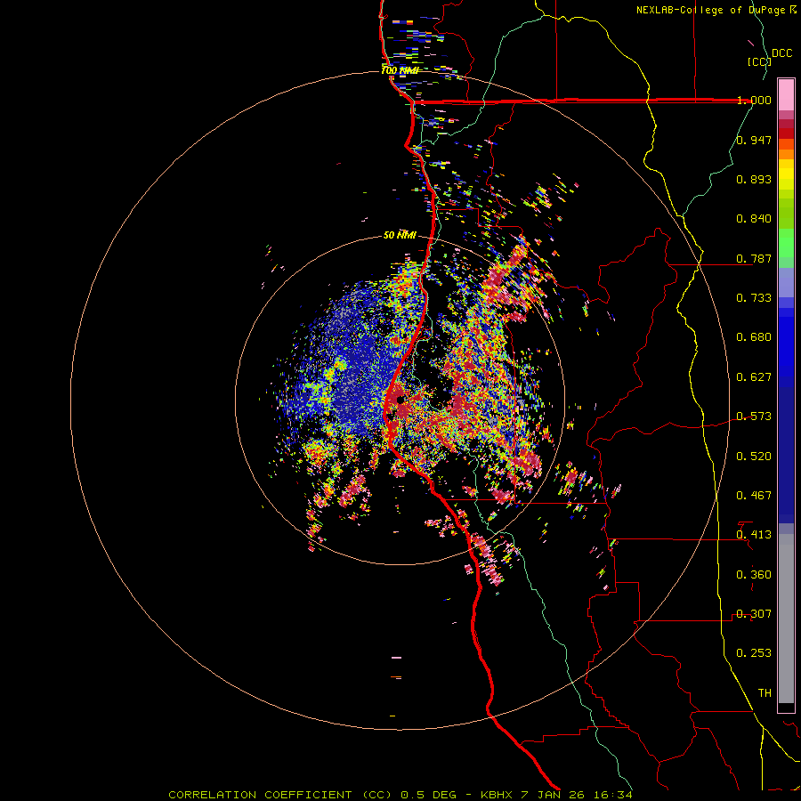The height and width of the screenshot is (801, 801).
Task: Select the 0.467 scale value
Action: click(x=754, y=496)
